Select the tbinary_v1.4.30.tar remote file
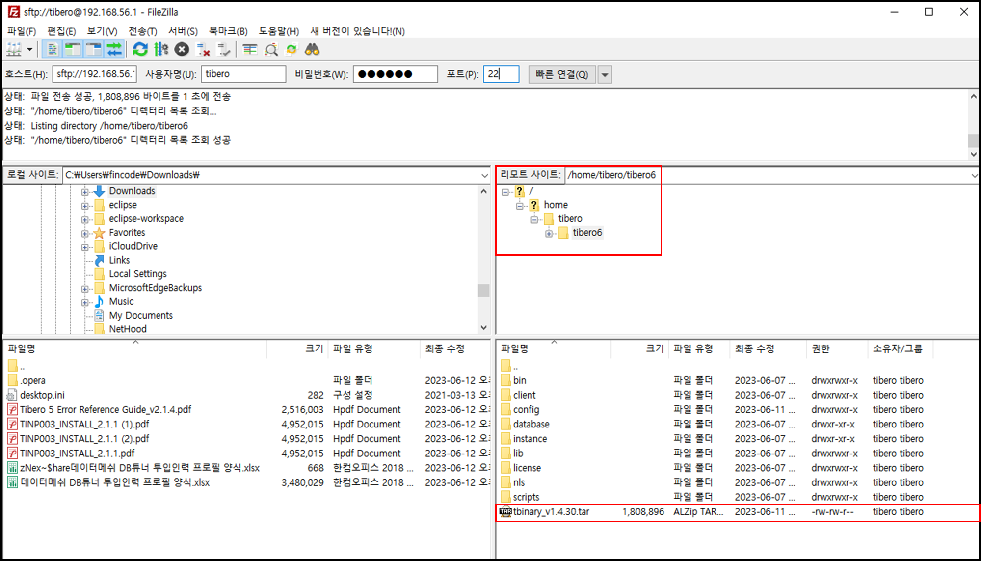This screenshot has width=981, height=561. tap(551, 512)
